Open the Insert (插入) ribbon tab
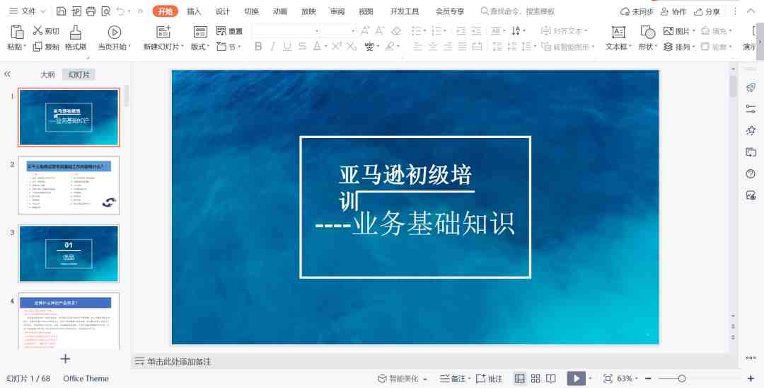Viewport: 764px width, 388px height. (x=194, y=11)
